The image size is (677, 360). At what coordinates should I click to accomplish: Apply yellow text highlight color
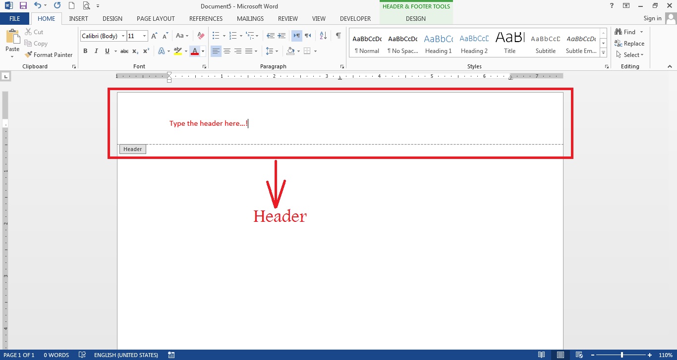pyautogui.click(x=177, y=51)
